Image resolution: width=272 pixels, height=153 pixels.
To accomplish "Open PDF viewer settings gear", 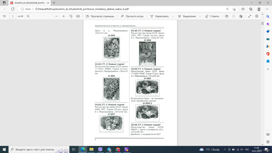I will coord(257,16).
